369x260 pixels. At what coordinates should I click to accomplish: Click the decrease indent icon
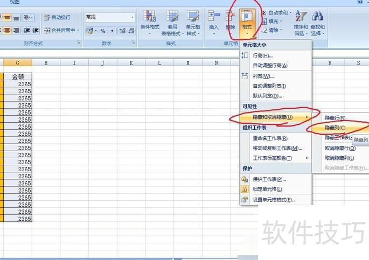click(x=26, y=30)
